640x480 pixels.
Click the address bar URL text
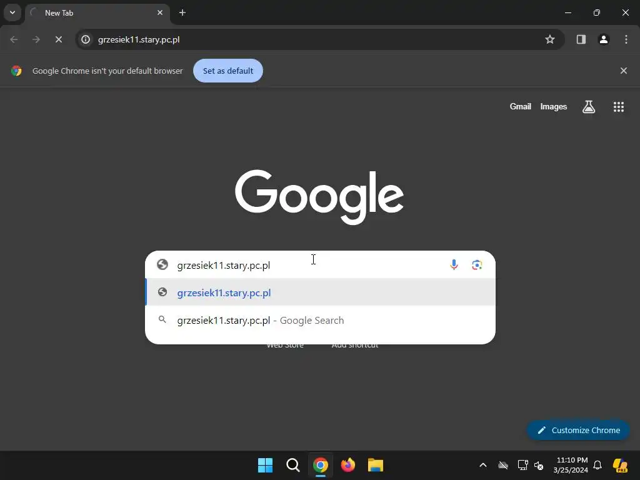click(139, 39)
